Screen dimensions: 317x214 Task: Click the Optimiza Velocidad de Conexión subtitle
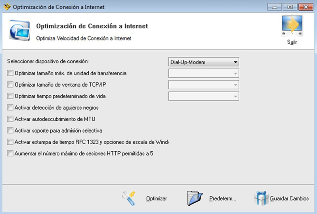point(84,38)
